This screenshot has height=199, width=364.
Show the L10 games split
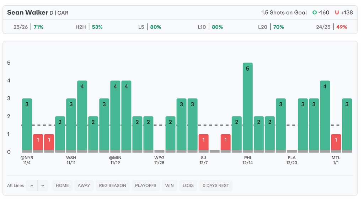(210, 27)
